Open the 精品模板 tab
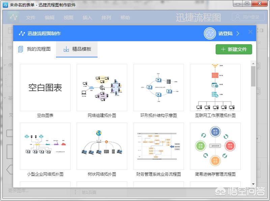This screenshot has width=270, height=201. click(77, 49)
